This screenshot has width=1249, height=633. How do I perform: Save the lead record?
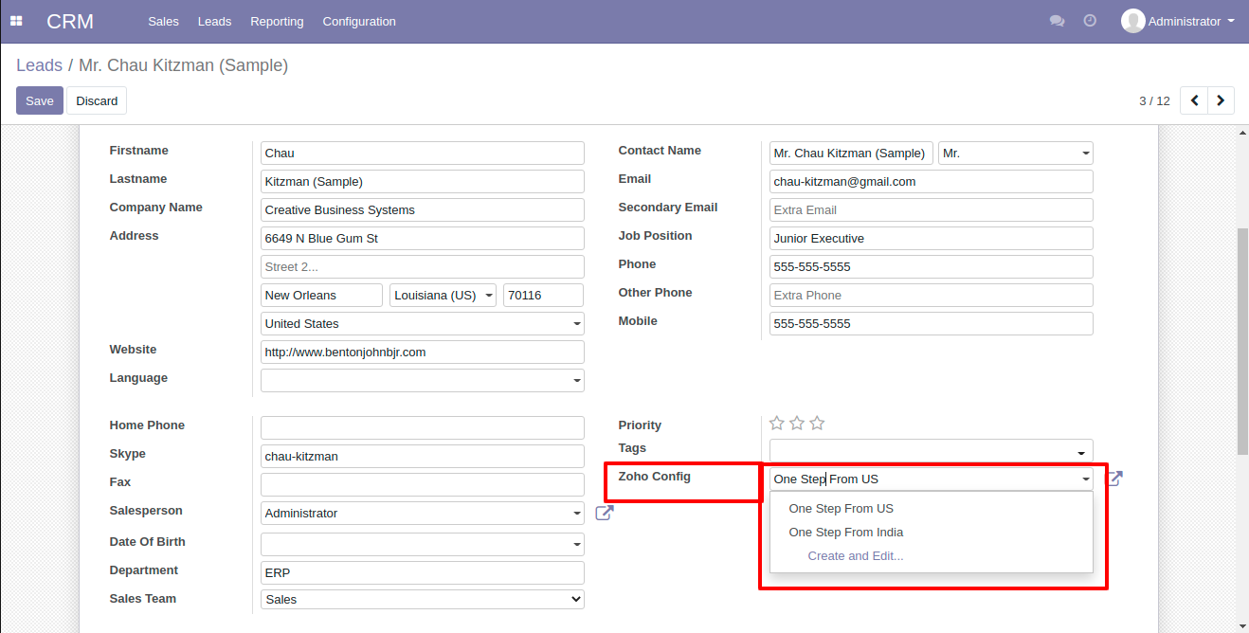(x=40, y=100)
